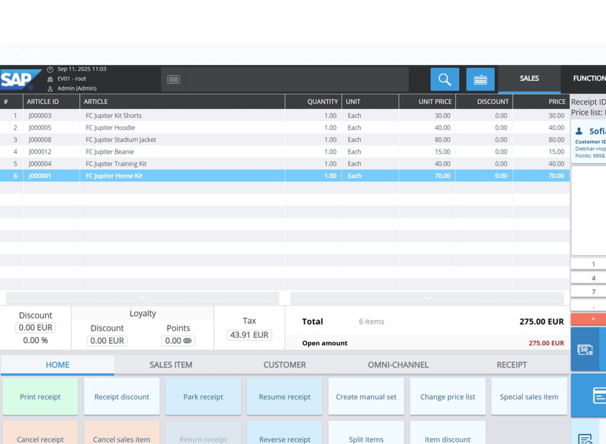Viewport: 606px width, 444px height.
Task: Open the CUSTOMER tab
Action: (284, 365)
